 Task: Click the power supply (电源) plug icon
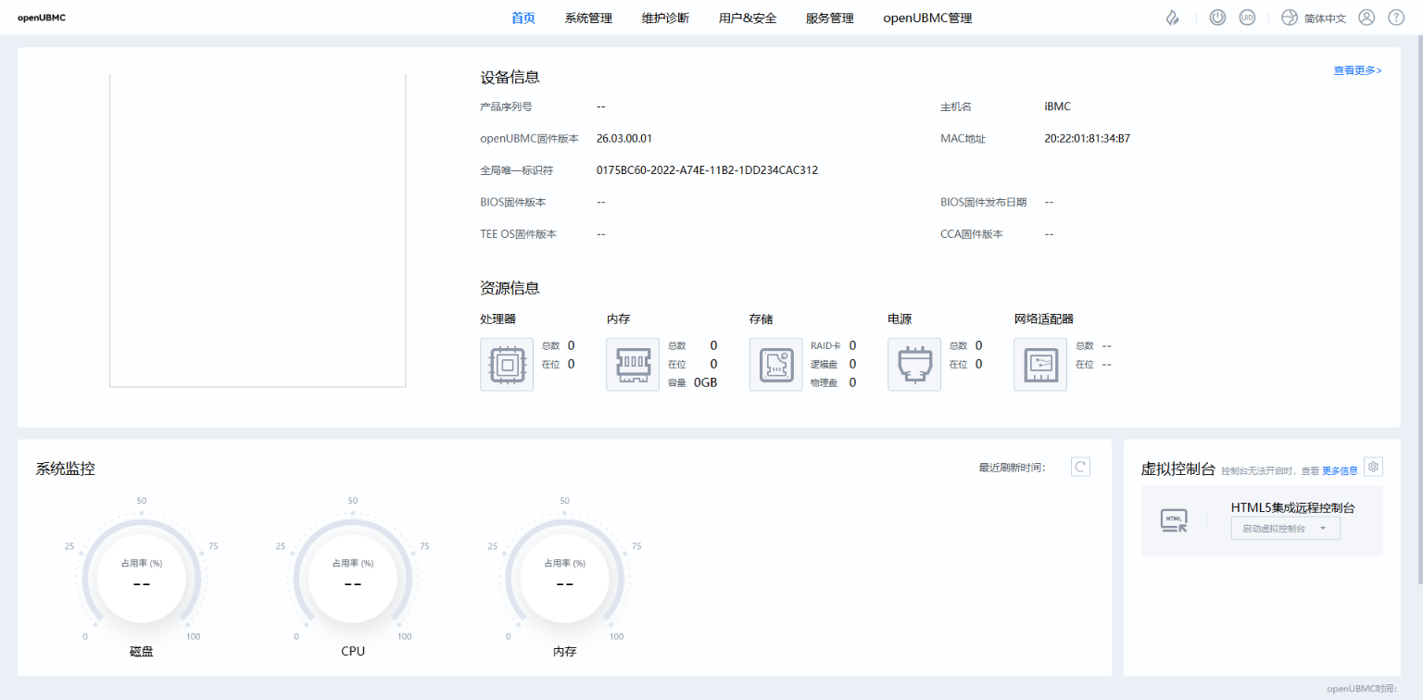point(913,364)
